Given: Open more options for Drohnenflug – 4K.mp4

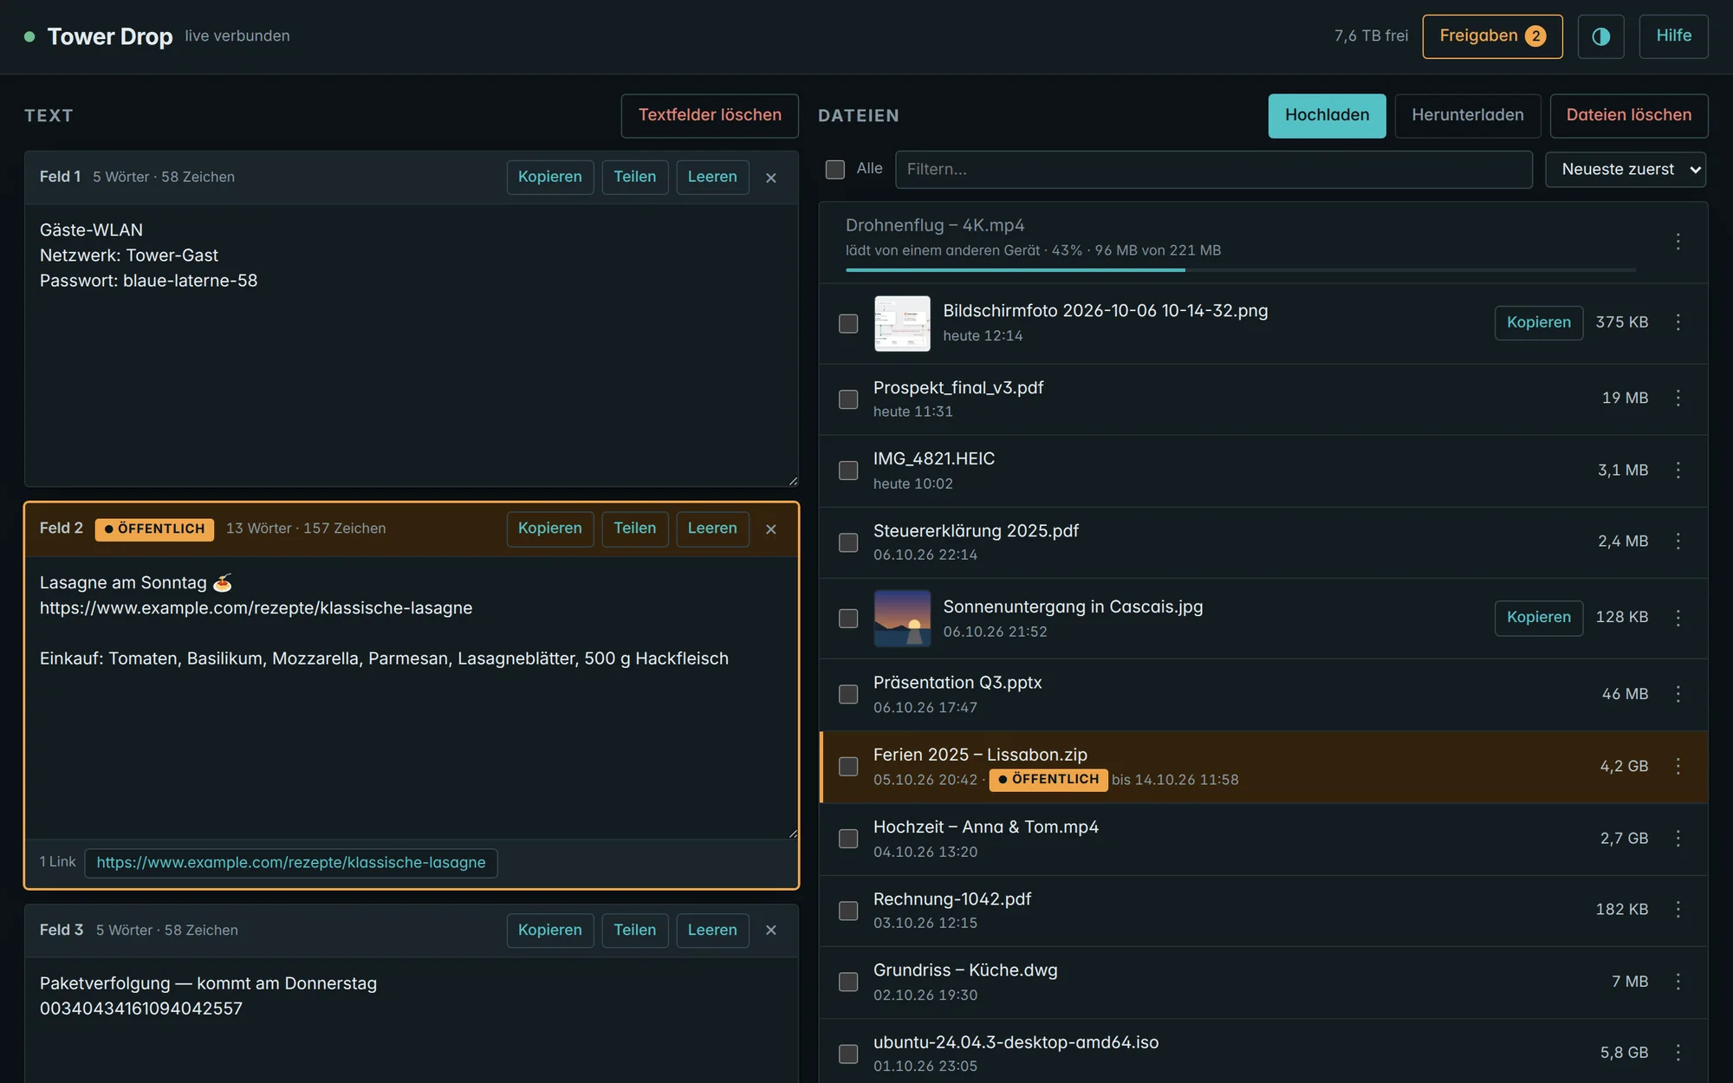Looking at the screenshot, I should [x=1678, y=241].
